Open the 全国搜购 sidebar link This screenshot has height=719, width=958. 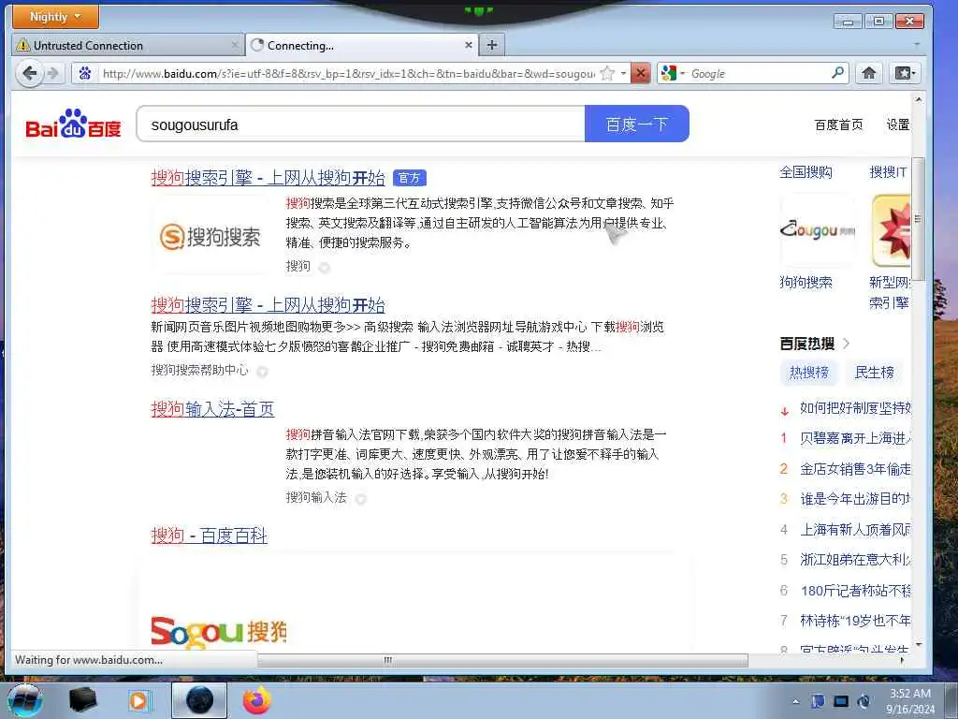click(x=806, y=172)
